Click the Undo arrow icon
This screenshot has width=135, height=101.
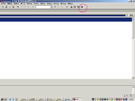[18, 7]
